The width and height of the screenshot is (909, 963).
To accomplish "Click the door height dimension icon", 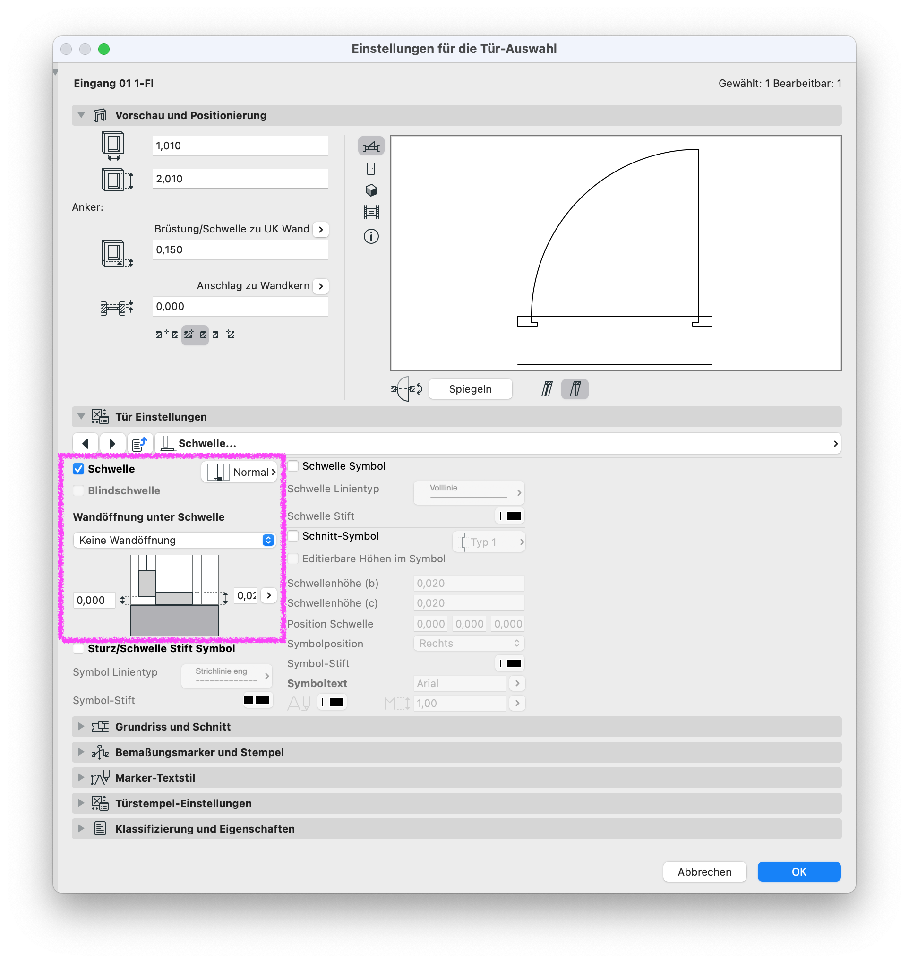I will coord(117,179).
